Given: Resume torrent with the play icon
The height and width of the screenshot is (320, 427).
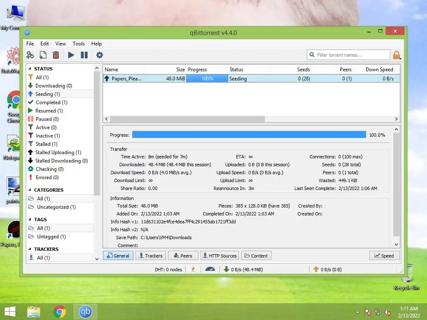Looking at the screenshot, I should click(x=71, y=55).
